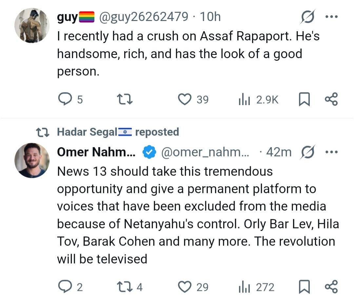The width and height of the screenshot is (354, 304).
Task: Reply to Omer Nahm's News 13 tweet
Action: pyautogui.click(x=65, y=287)
